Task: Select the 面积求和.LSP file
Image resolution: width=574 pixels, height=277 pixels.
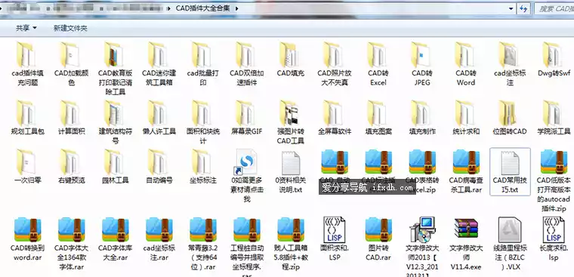Action: (x=335, y=239)
